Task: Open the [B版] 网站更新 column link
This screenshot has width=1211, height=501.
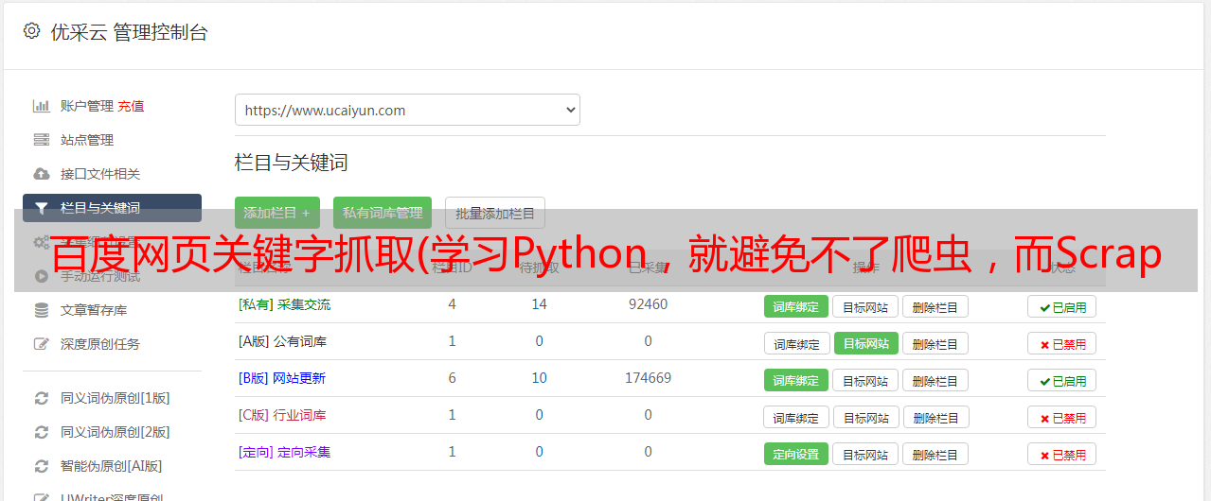Action: pyautogui.click(x=282, y=378)
